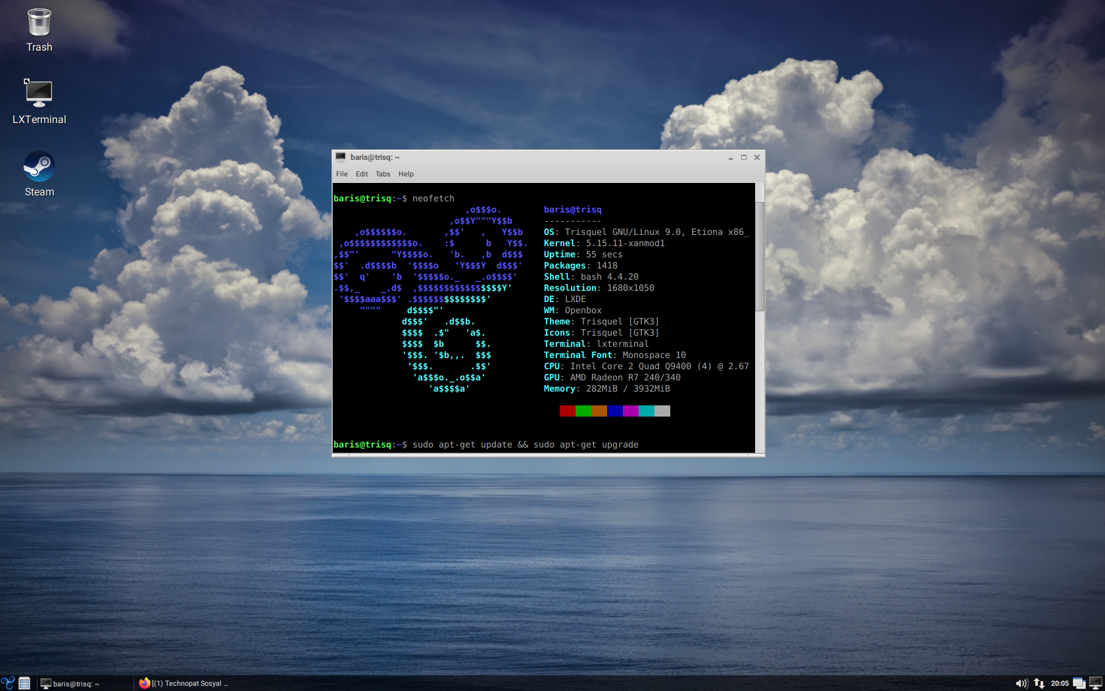Click the terminal icon in the window title bar
This screenshot has width=1105, height=691.
point(341,157)
